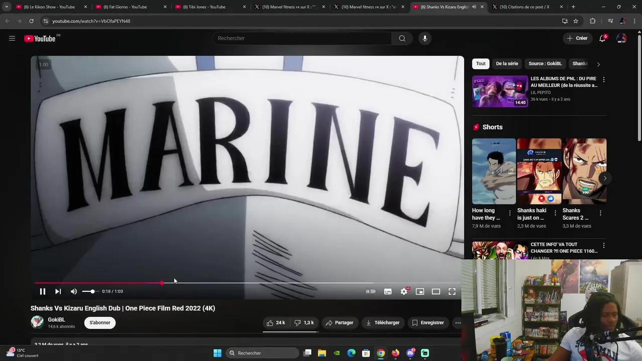Click the taskbar Rechercher search box
Viewport: 642px width, 361px height.
coord(262,353)
